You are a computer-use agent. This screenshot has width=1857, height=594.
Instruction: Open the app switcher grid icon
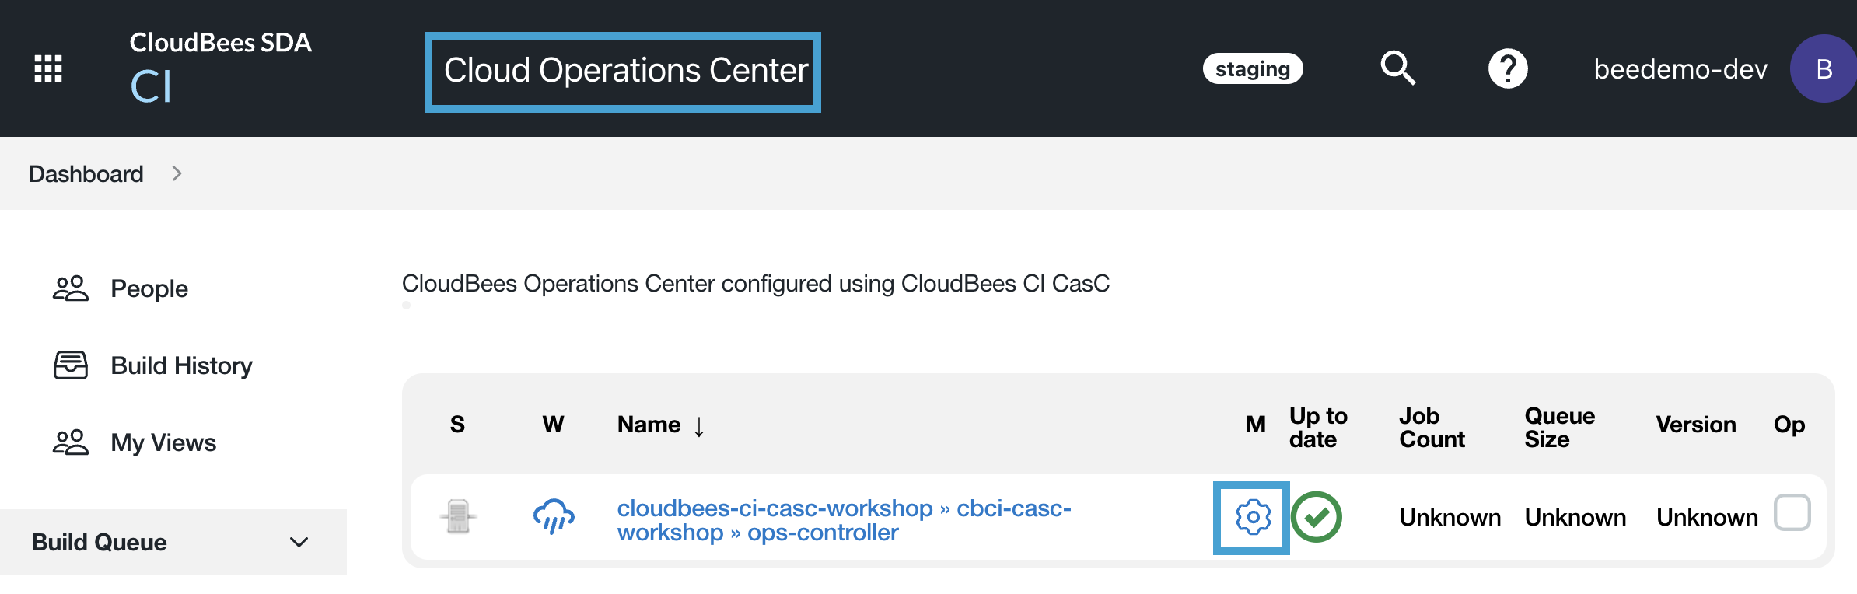point(48,68)
